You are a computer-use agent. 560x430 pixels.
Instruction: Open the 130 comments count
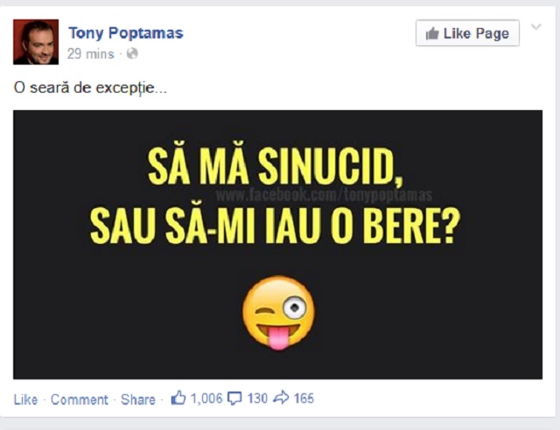tap(257, 399)
